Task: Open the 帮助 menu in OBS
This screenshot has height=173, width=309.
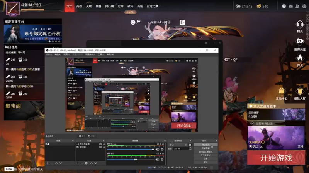Action: [110, 55]
